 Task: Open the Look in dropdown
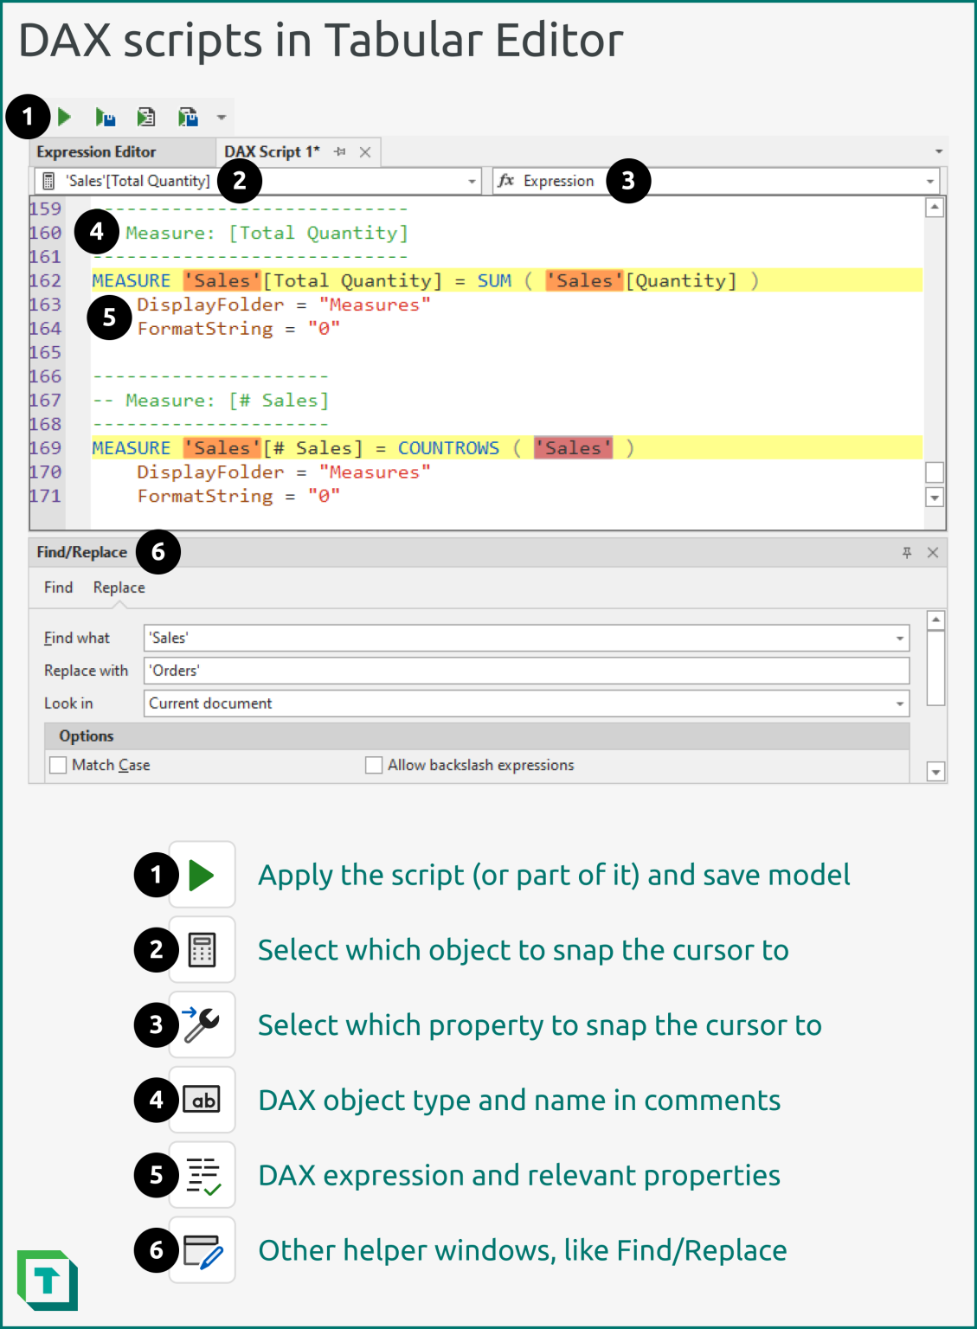click(x=900, y=703)
